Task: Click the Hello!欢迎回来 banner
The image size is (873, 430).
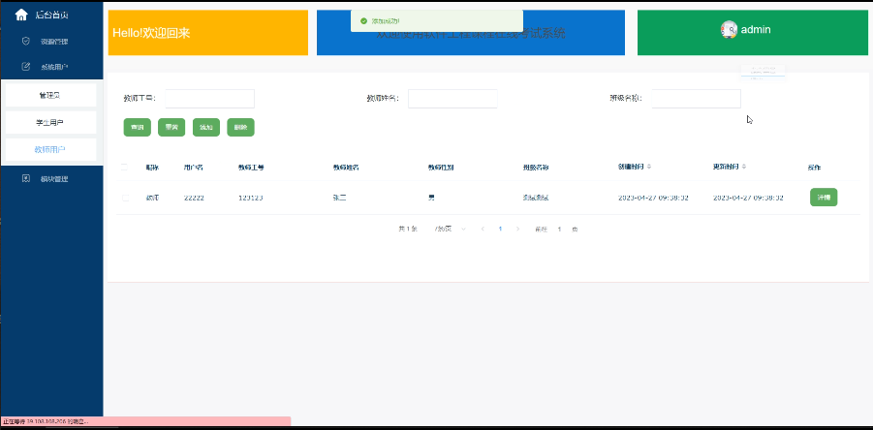Action: [x=207, y=32]
